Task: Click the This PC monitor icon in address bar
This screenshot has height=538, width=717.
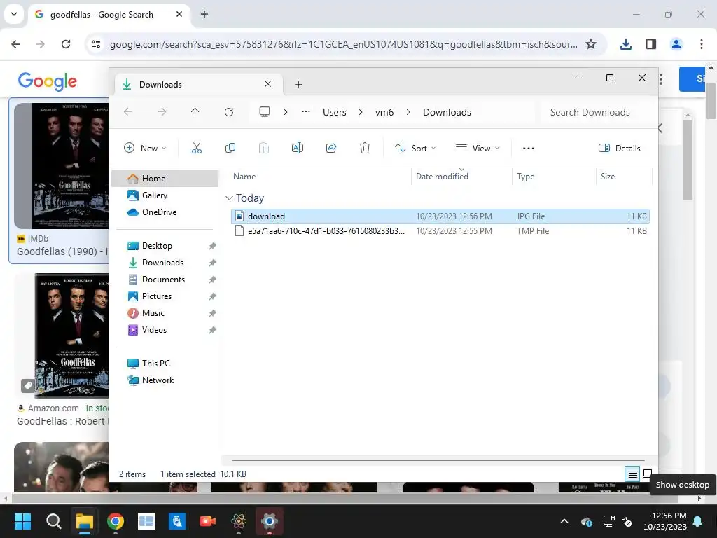Action: click(264, 112)
